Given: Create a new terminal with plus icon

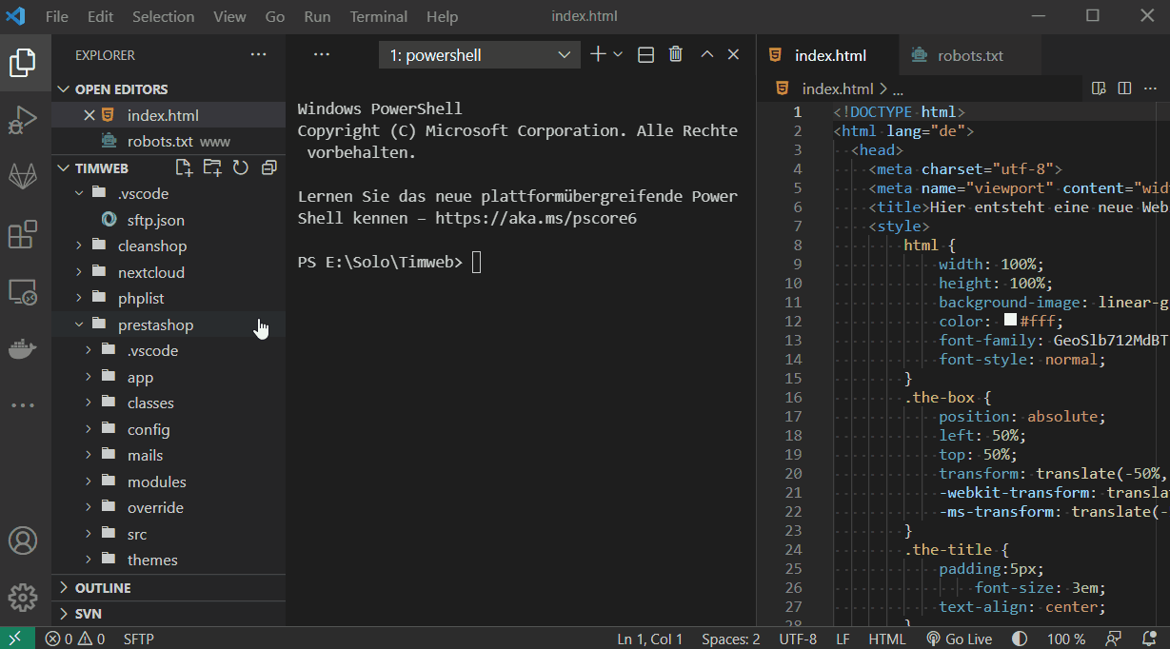Looking at the screenshot, I should click(x=598, y=54).
